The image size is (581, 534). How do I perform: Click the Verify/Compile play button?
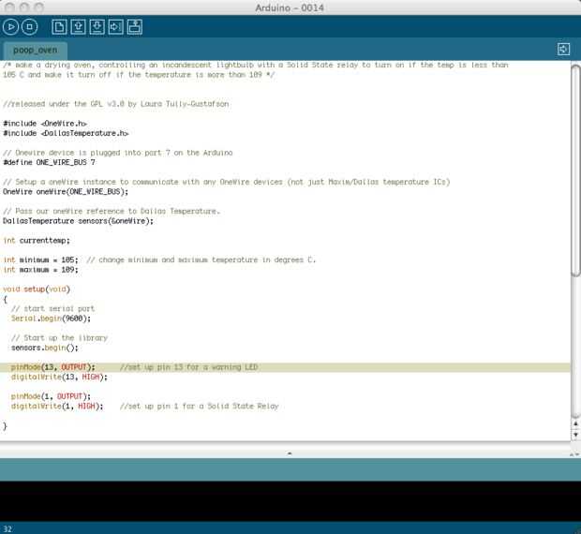click(10, 26)
